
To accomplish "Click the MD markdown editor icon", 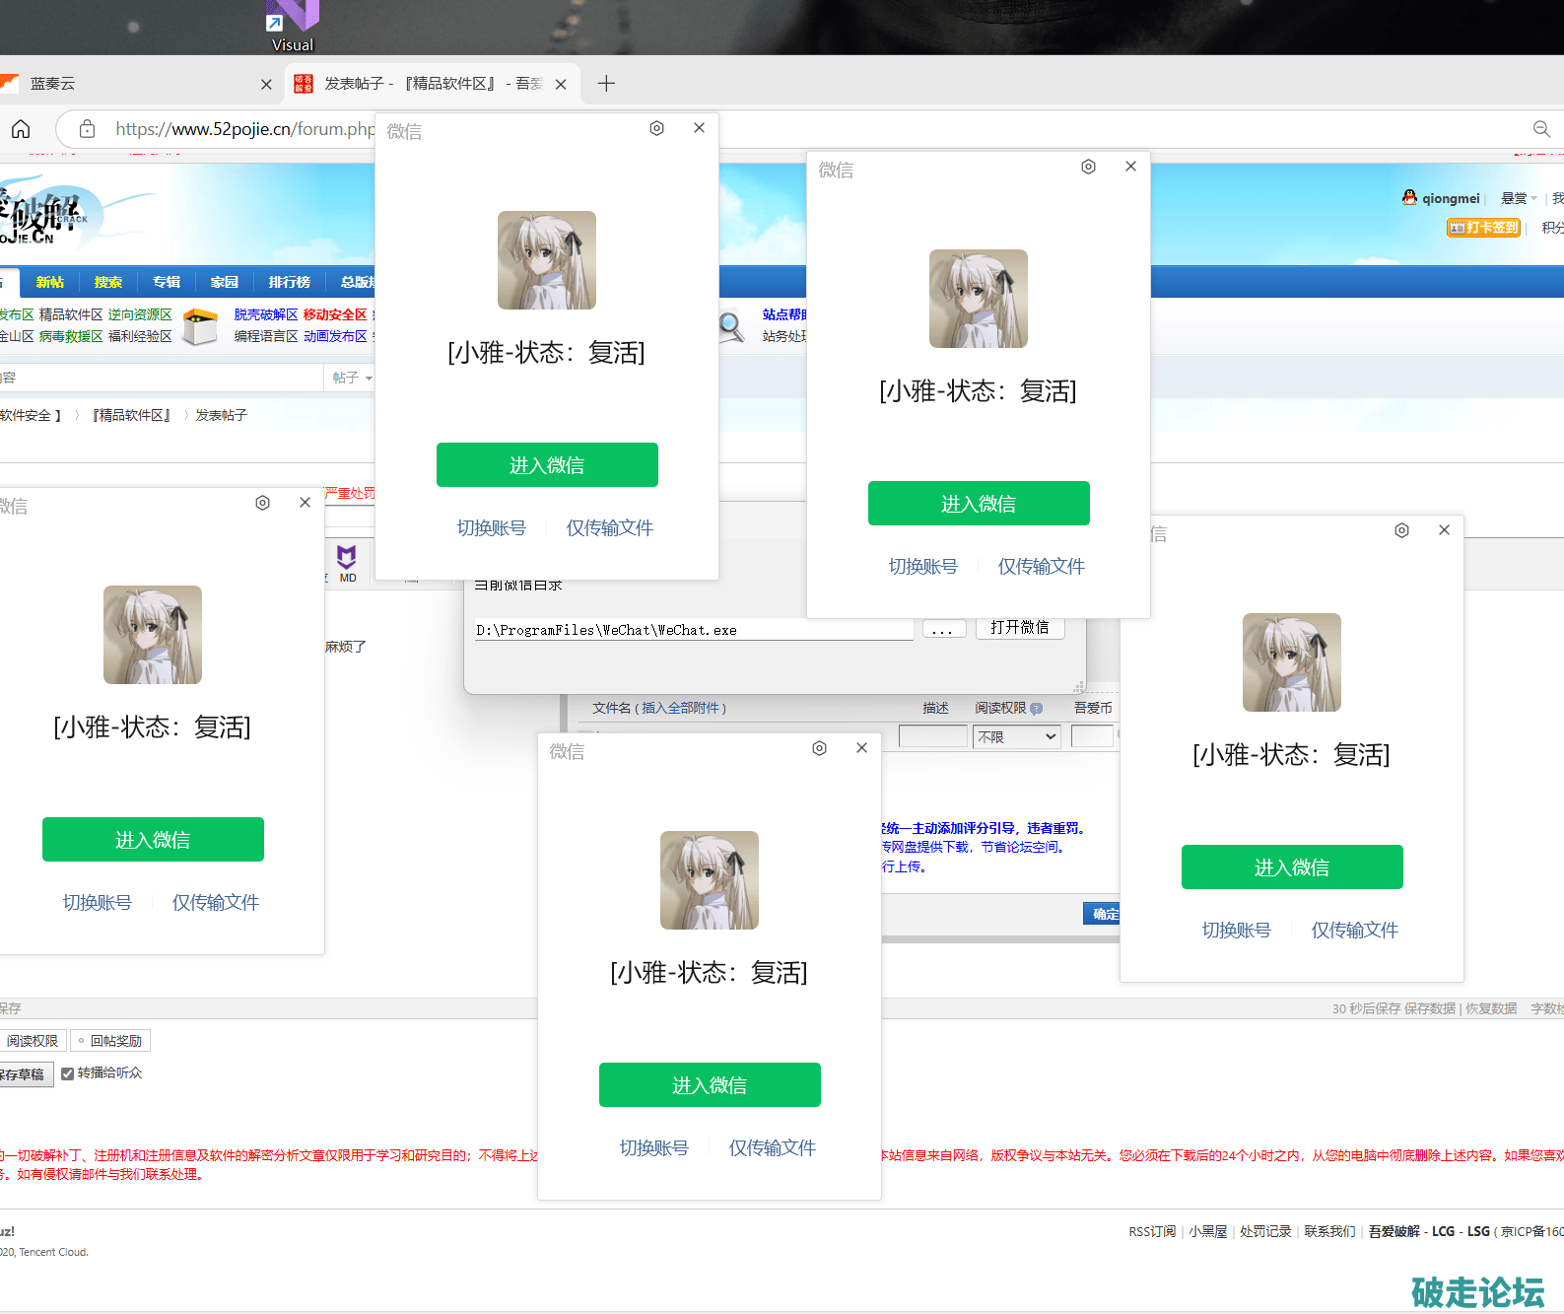I will (347, 563).
